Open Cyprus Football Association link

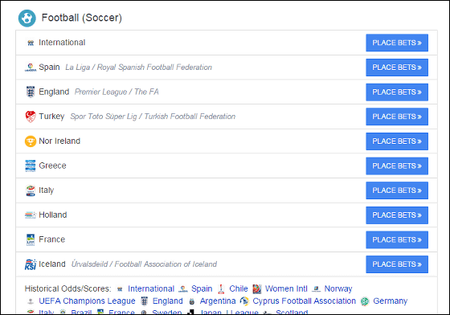tap(304, 301)
